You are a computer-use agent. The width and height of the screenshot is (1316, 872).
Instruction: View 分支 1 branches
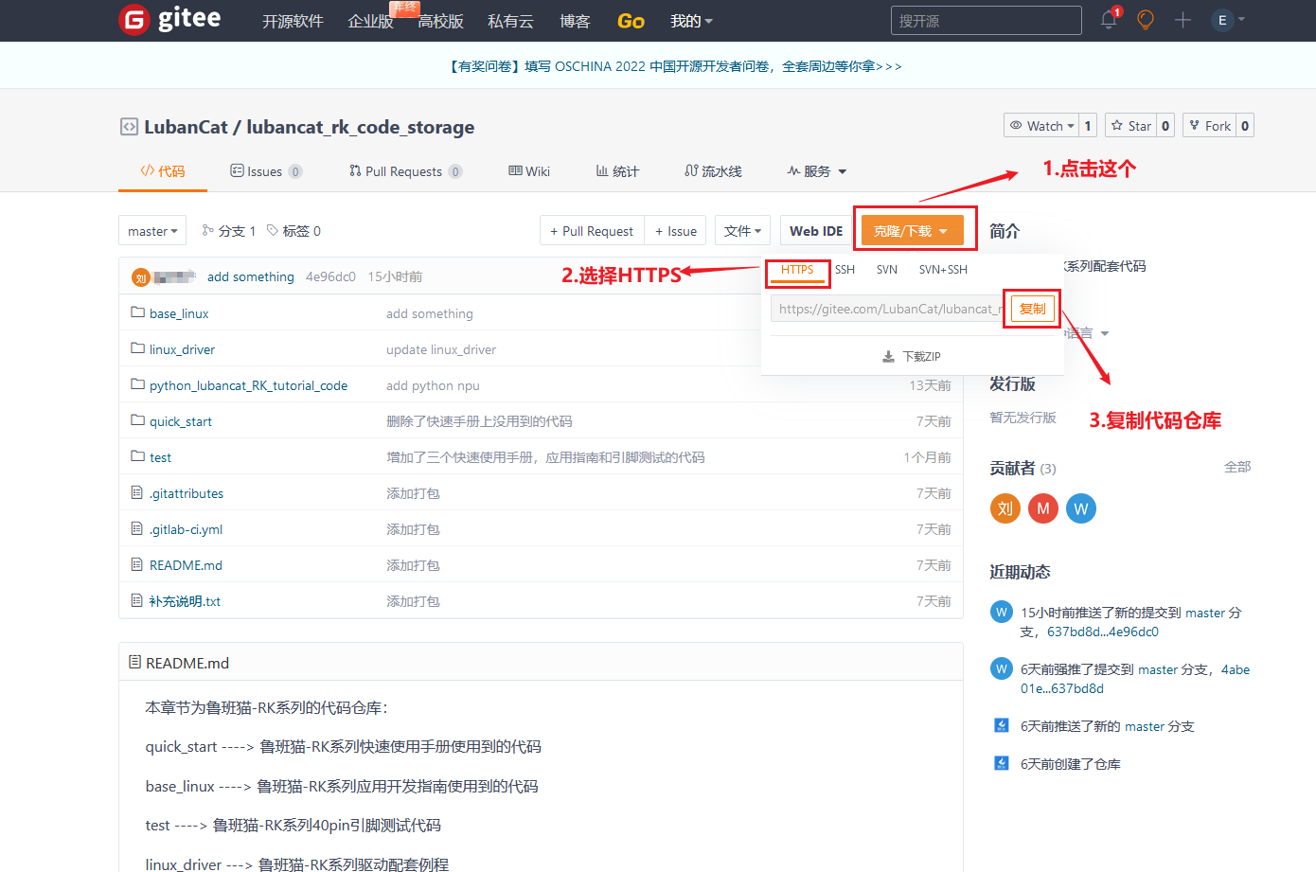[228, 231]
